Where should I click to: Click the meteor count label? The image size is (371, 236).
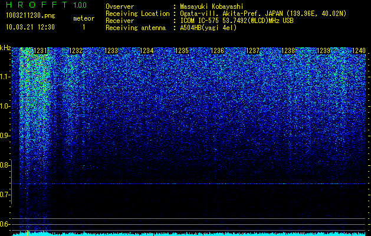tap(84, 18)
